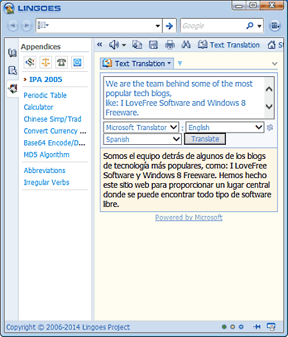
Task: Open Chinese Simp/Trad converter
Action: pos(52,119)
